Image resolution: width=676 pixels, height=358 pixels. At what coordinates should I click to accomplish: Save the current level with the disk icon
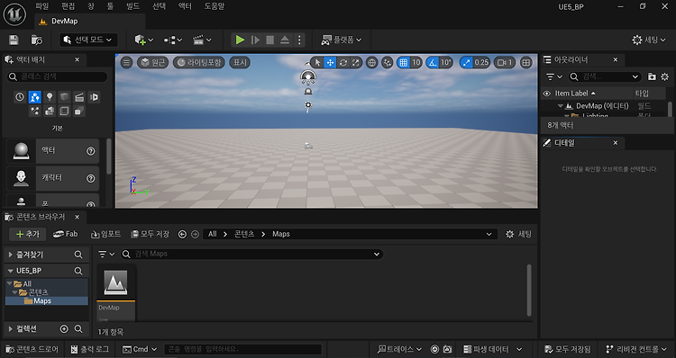[14, 40]
